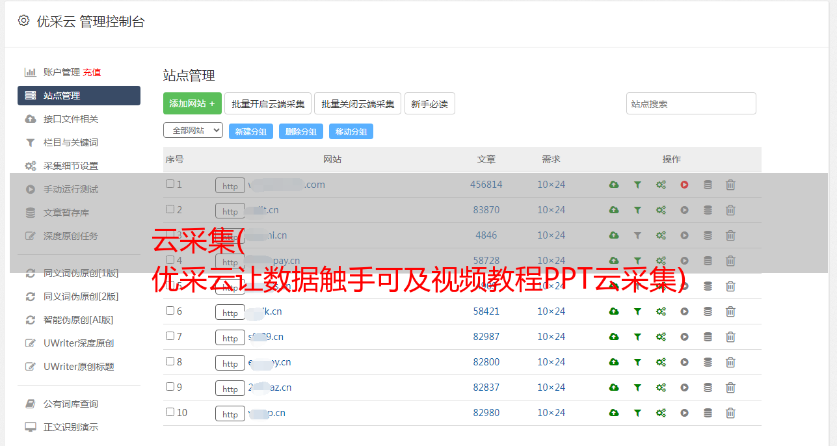Click the 批量关闭云端采集 button
This screenshot has height=446, width=837.
(358, 103)
